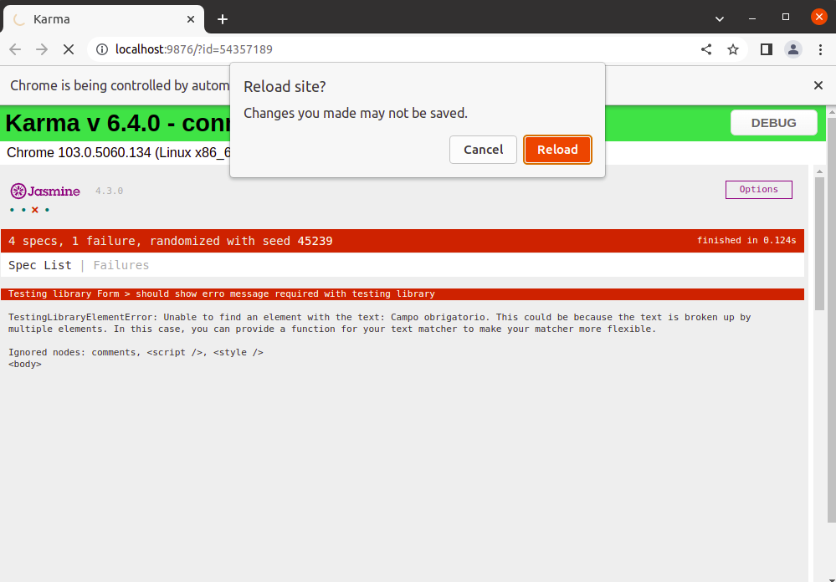View site information icon
836x582 pixels.
point(101,49)
